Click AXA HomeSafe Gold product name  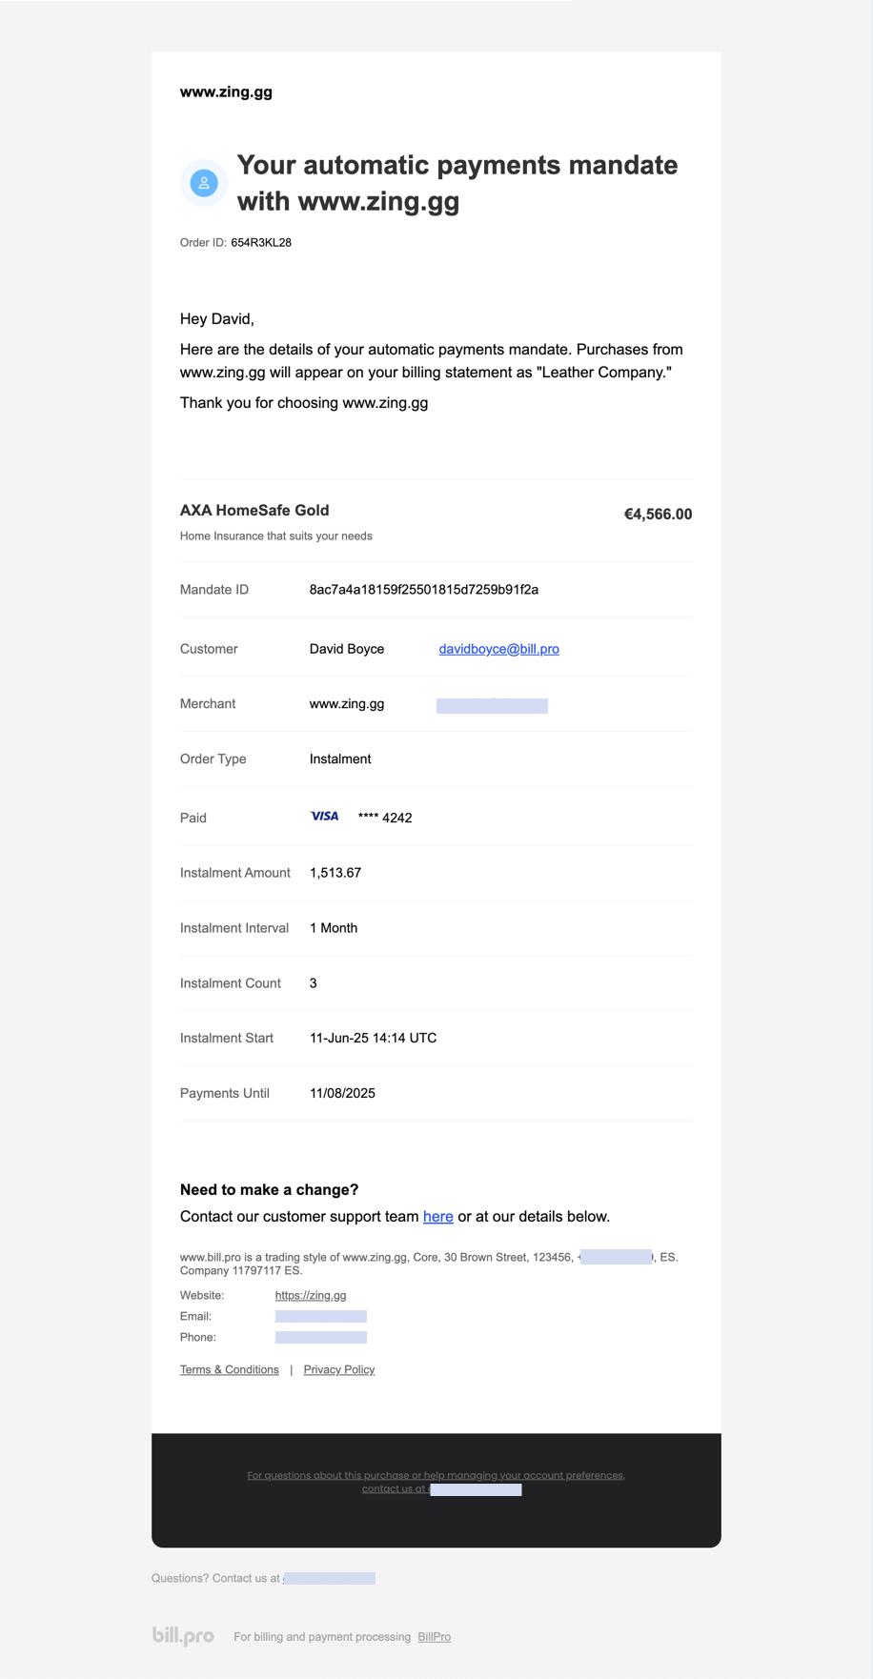coord(254,511)
